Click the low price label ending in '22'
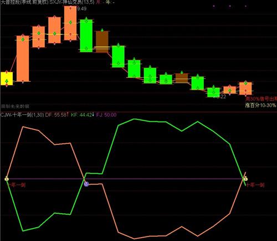The width and height of the screenshot is (277, 241). click(x=220, y=97)
